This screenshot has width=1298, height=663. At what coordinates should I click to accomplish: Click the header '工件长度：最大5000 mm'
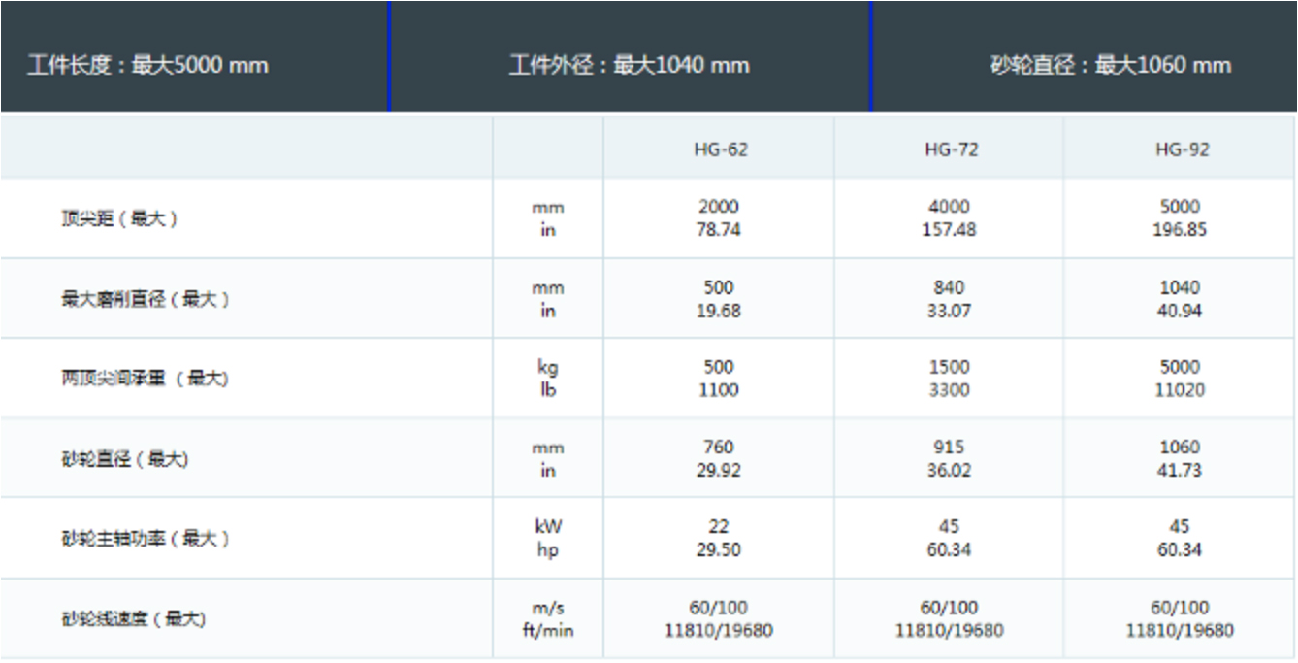pyautogui.click(x=147, y=66)
